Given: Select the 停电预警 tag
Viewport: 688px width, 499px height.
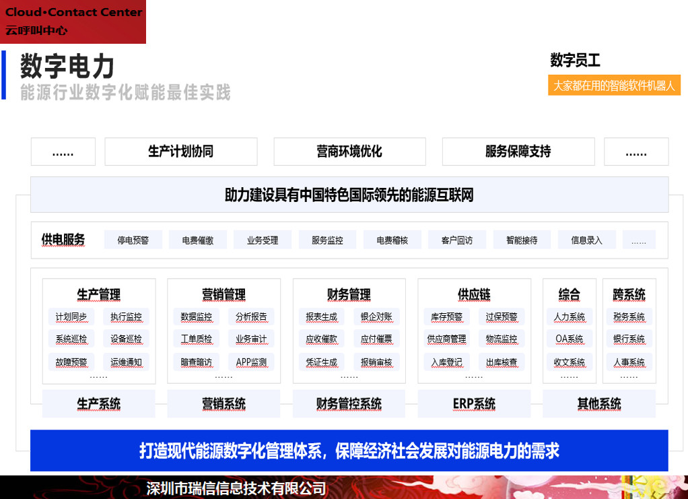Looking at the screenshot, I should tap(133, 240).
